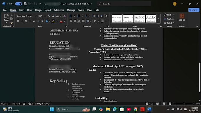Open the Paste clipboard icon
This screenshot has width=201, height=113.
[x=6, y=16]
